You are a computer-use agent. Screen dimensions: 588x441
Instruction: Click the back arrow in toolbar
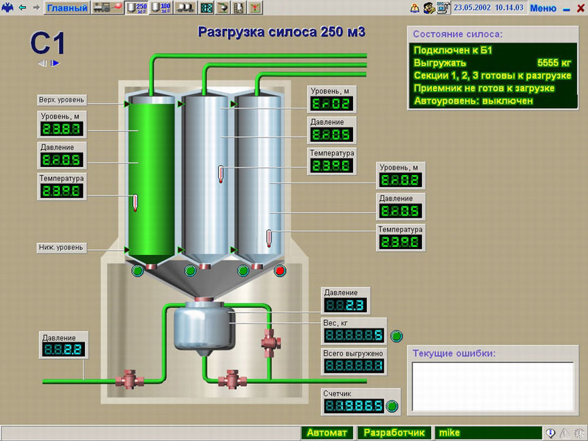[22, 8]
